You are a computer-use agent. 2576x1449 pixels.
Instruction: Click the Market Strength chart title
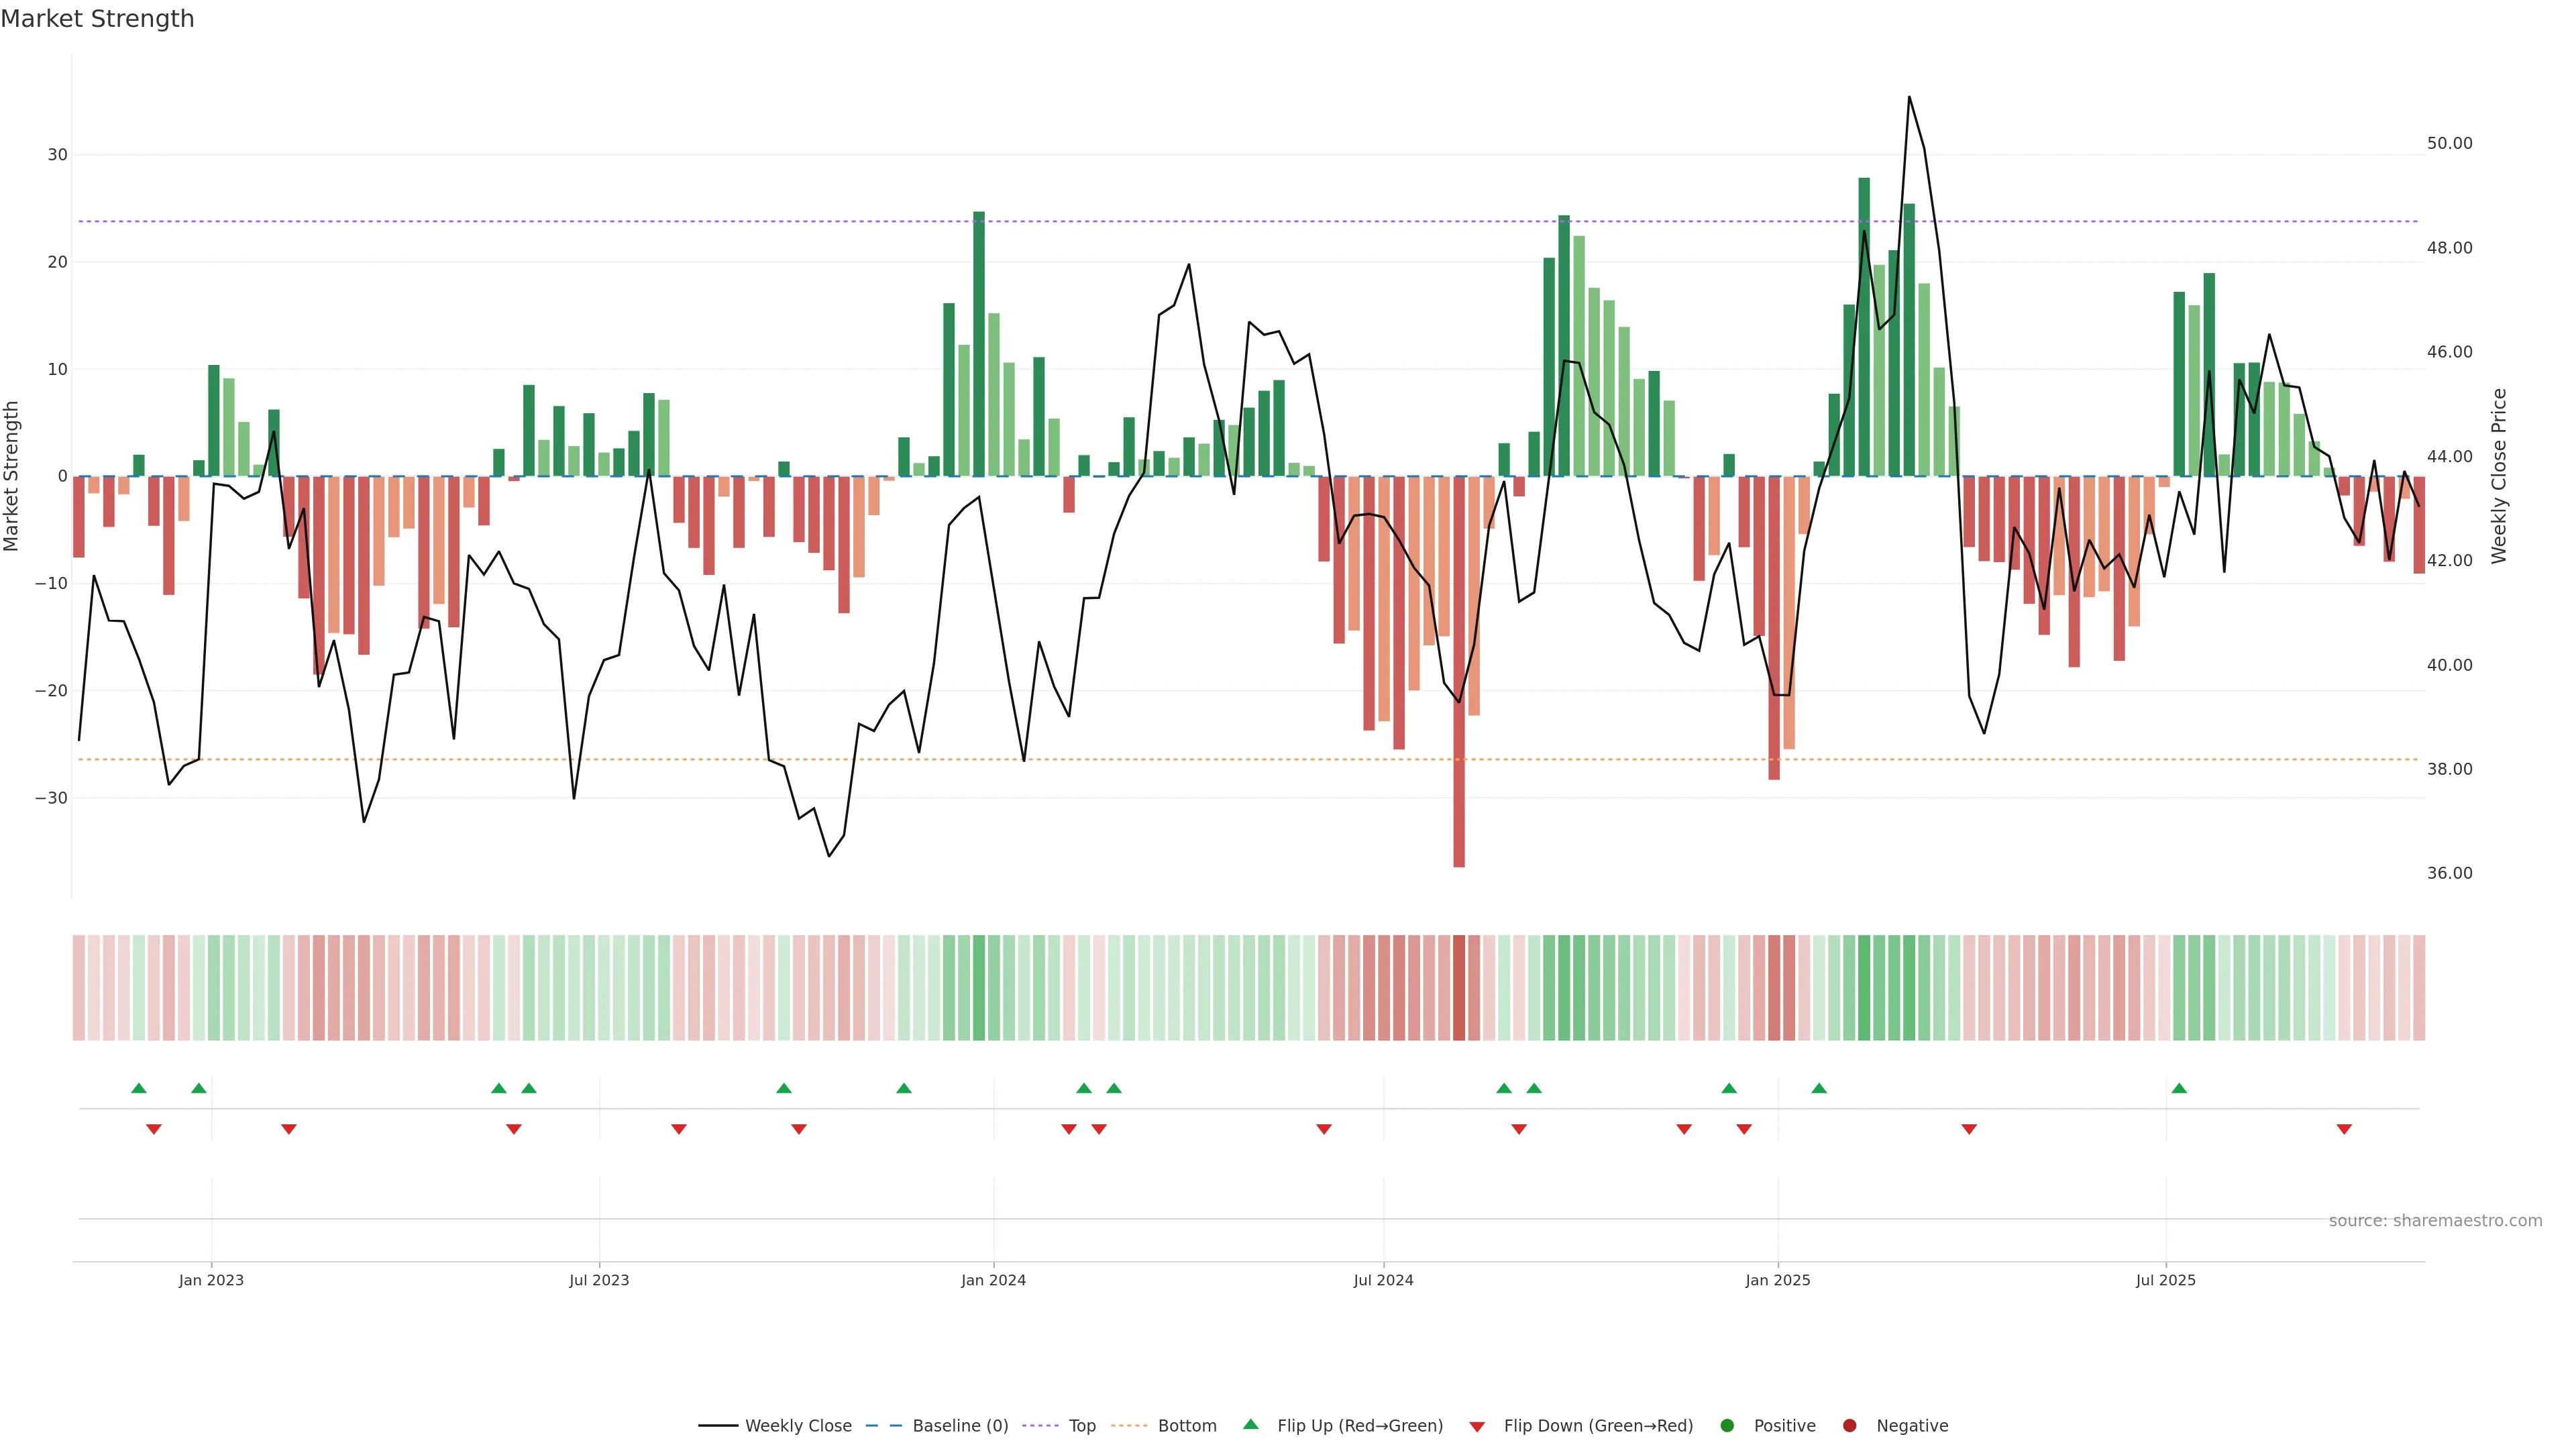pyautogui.click(x=97, y=19)
